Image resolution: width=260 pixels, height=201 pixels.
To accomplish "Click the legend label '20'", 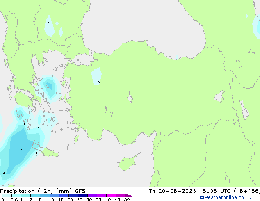I will [x=70, y=199].
